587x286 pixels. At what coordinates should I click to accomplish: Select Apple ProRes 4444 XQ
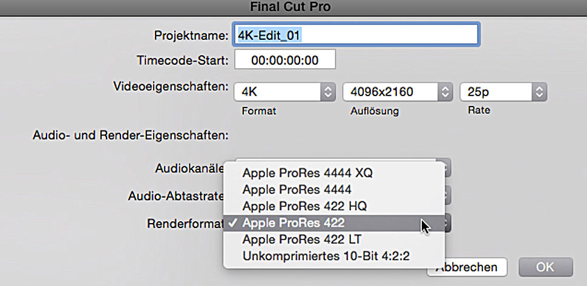(307, 173)
